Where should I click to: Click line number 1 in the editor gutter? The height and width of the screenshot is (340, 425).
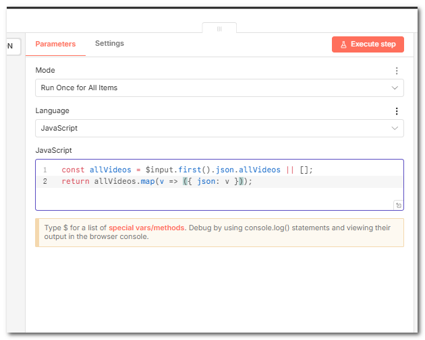[x=45, y=170]
